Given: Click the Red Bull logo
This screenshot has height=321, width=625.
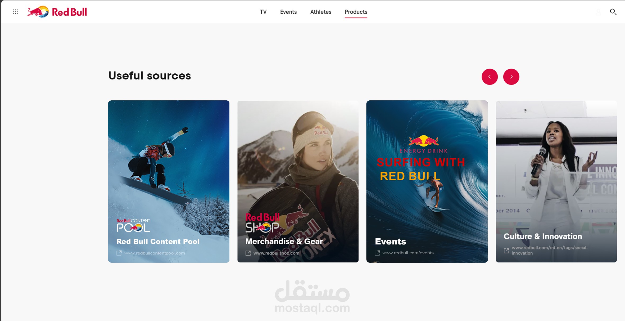Looking at the screenshot, I should click(x=57, y=12).
